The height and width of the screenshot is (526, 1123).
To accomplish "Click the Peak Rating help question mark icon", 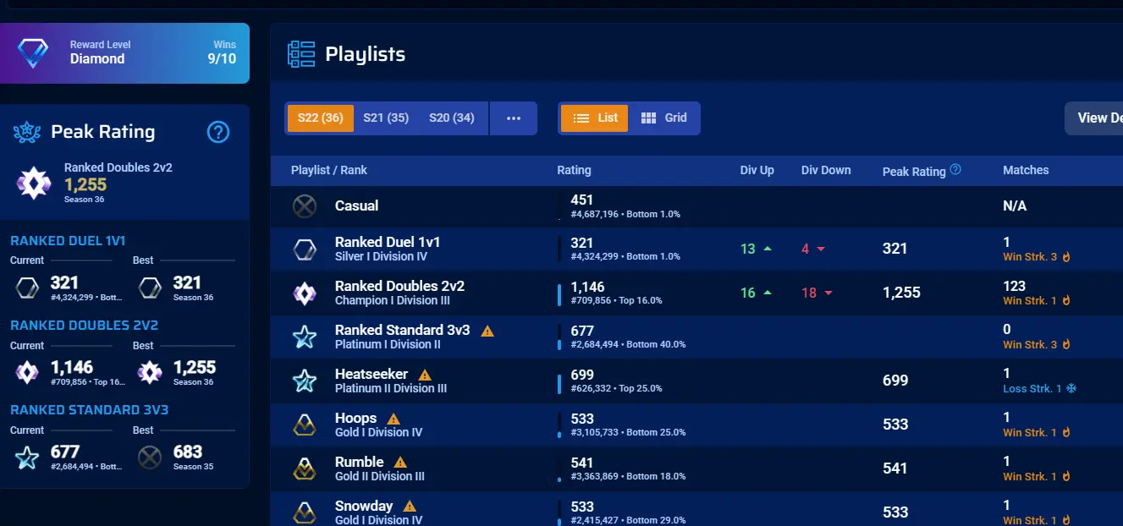I will 218,132.
